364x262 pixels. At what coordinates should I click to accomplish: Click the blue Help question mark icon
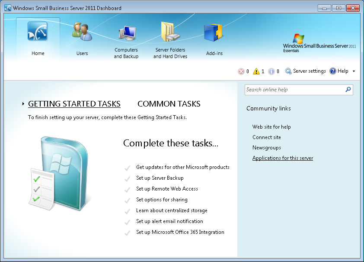(333, 71)
